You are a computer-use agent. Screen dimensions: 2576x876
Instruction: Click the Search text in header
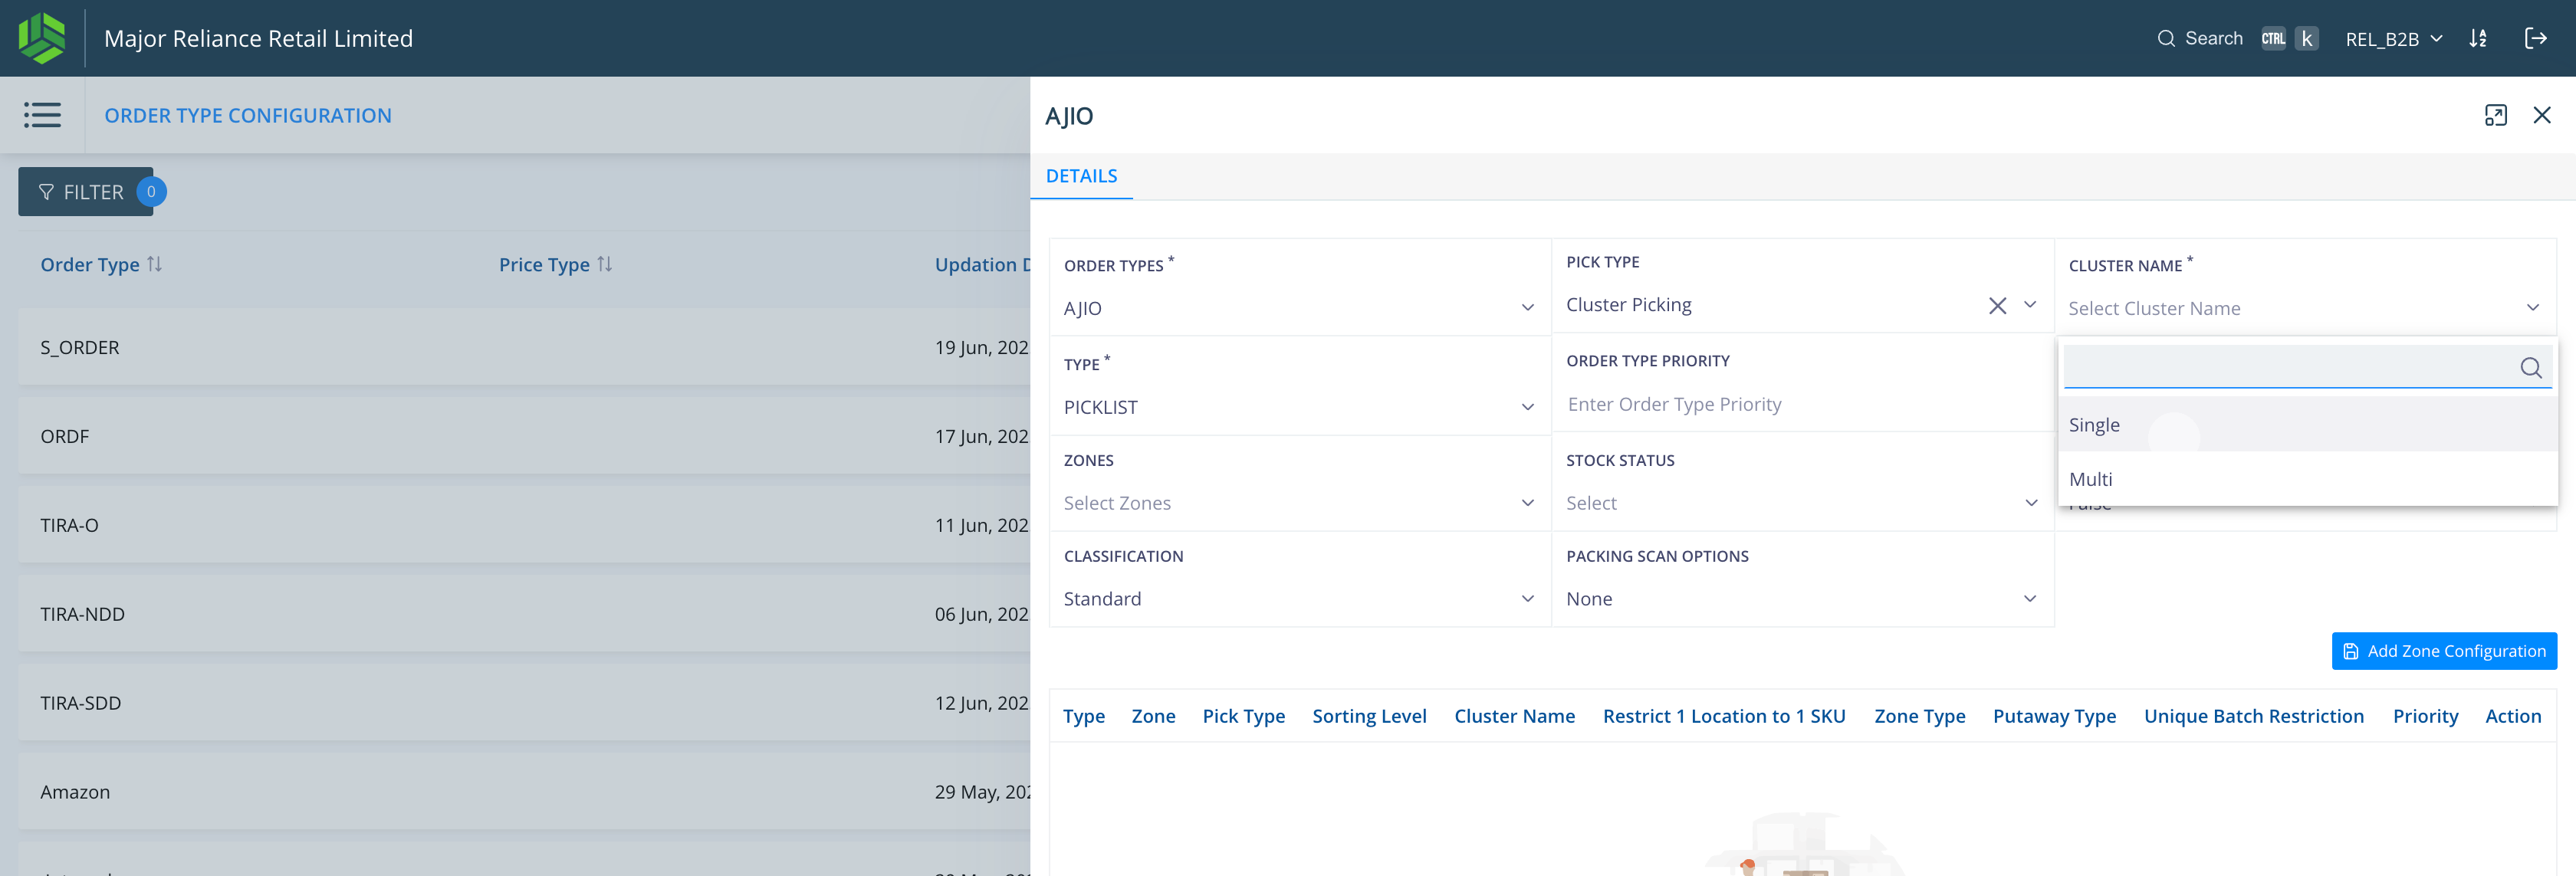pos(2213,38)
